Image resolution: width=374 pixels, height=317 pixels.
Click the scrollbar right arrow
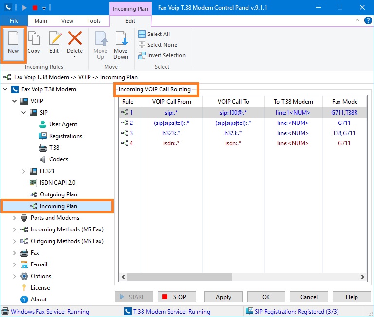(362, 277)
